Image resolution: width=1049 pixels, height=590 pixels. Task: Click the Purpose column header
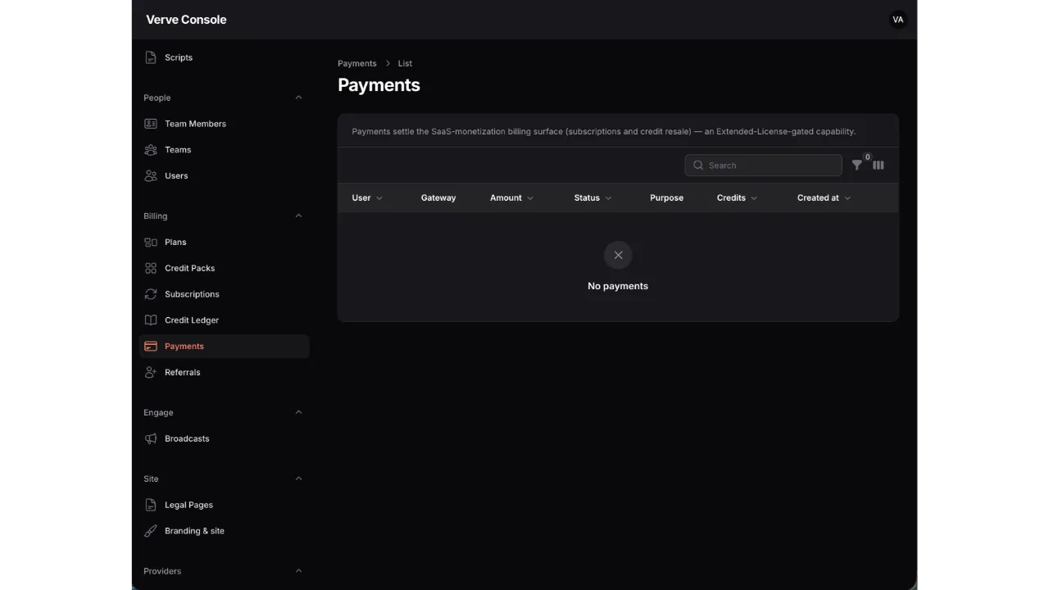666,197
